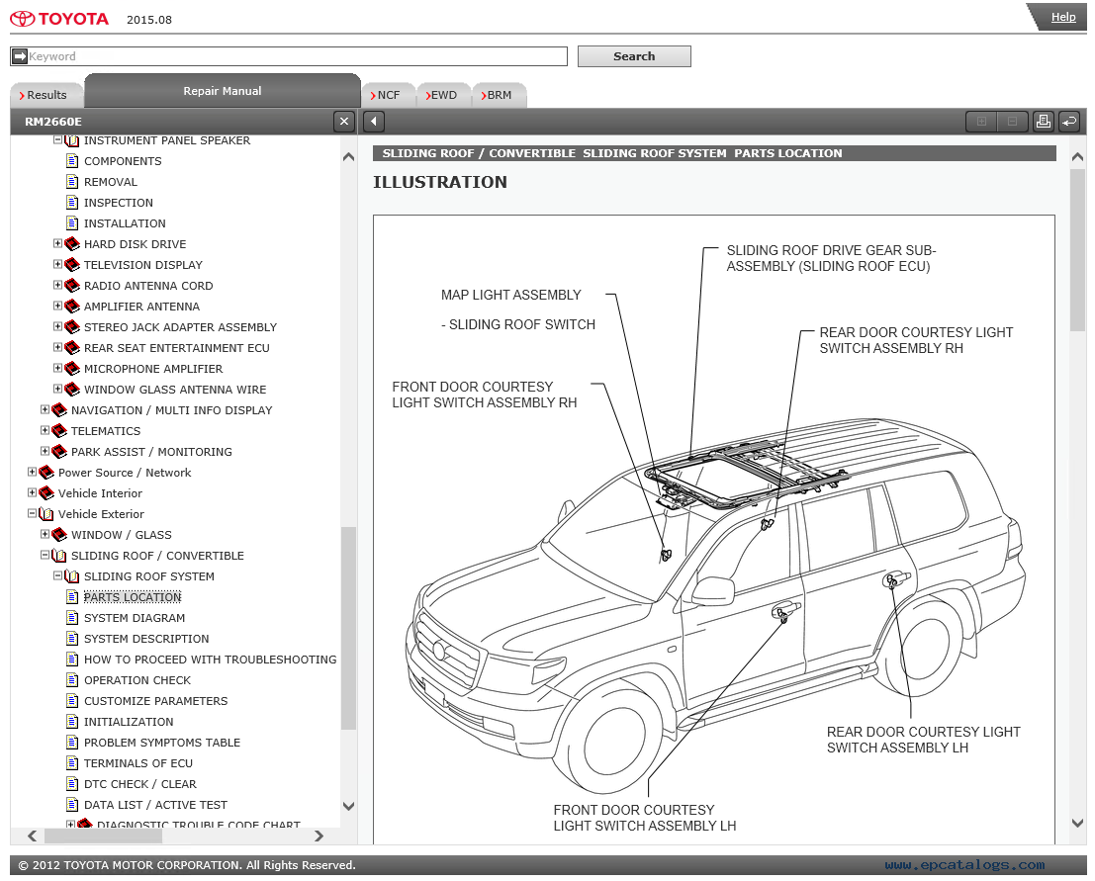Viewport: 1095px width, 881px height.
Task: Click the document icon beside INITIALIZATION
Action: (x=72, y=721)
